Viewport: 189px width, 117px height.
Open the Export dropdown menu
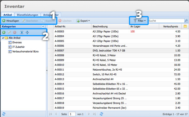click(83, 21)
